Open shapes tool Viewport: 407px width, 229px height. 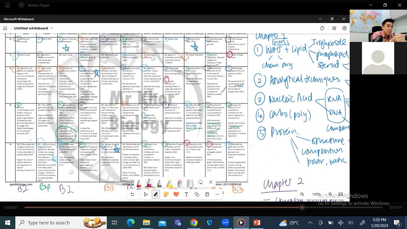click(x=197, y=194)
